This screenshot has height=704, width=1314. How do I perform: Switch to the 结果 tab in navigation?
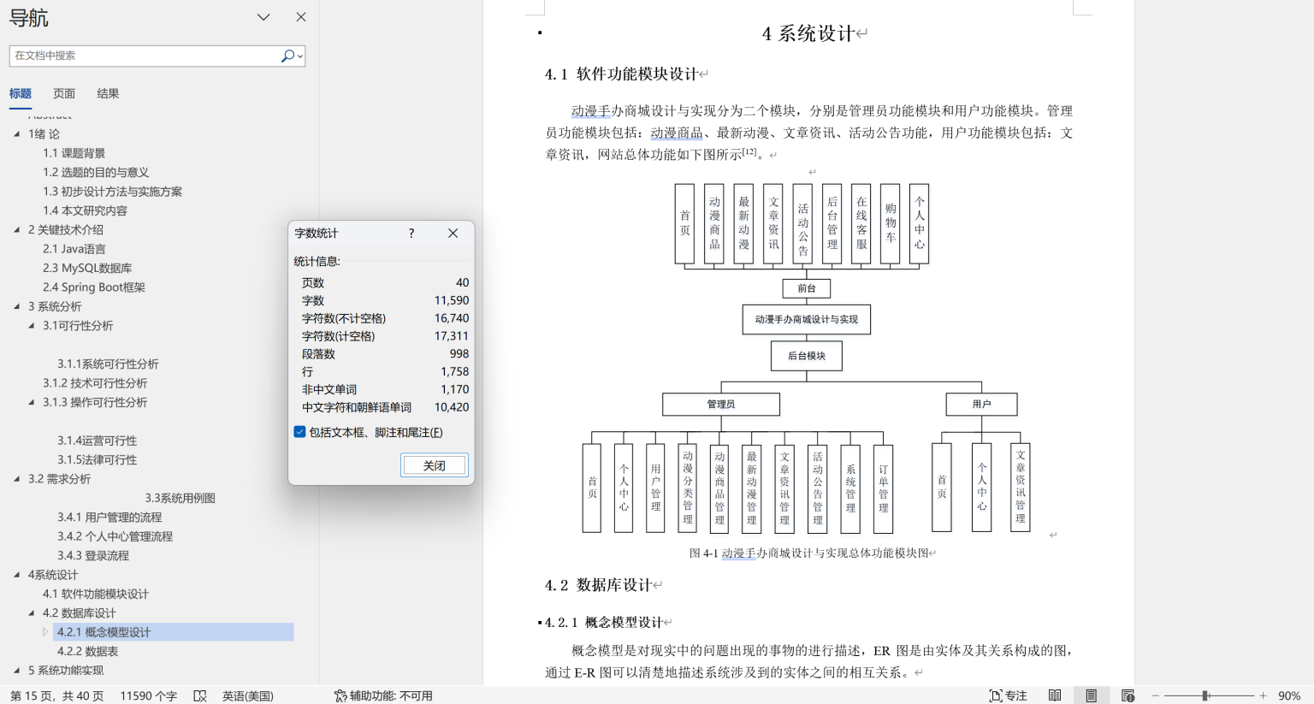coord(108,93)
